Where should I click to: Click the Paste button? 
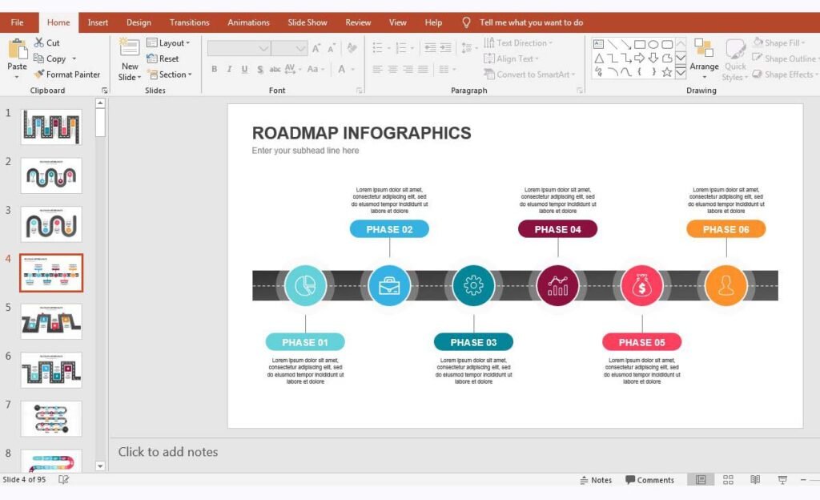(x=16, y=56)
